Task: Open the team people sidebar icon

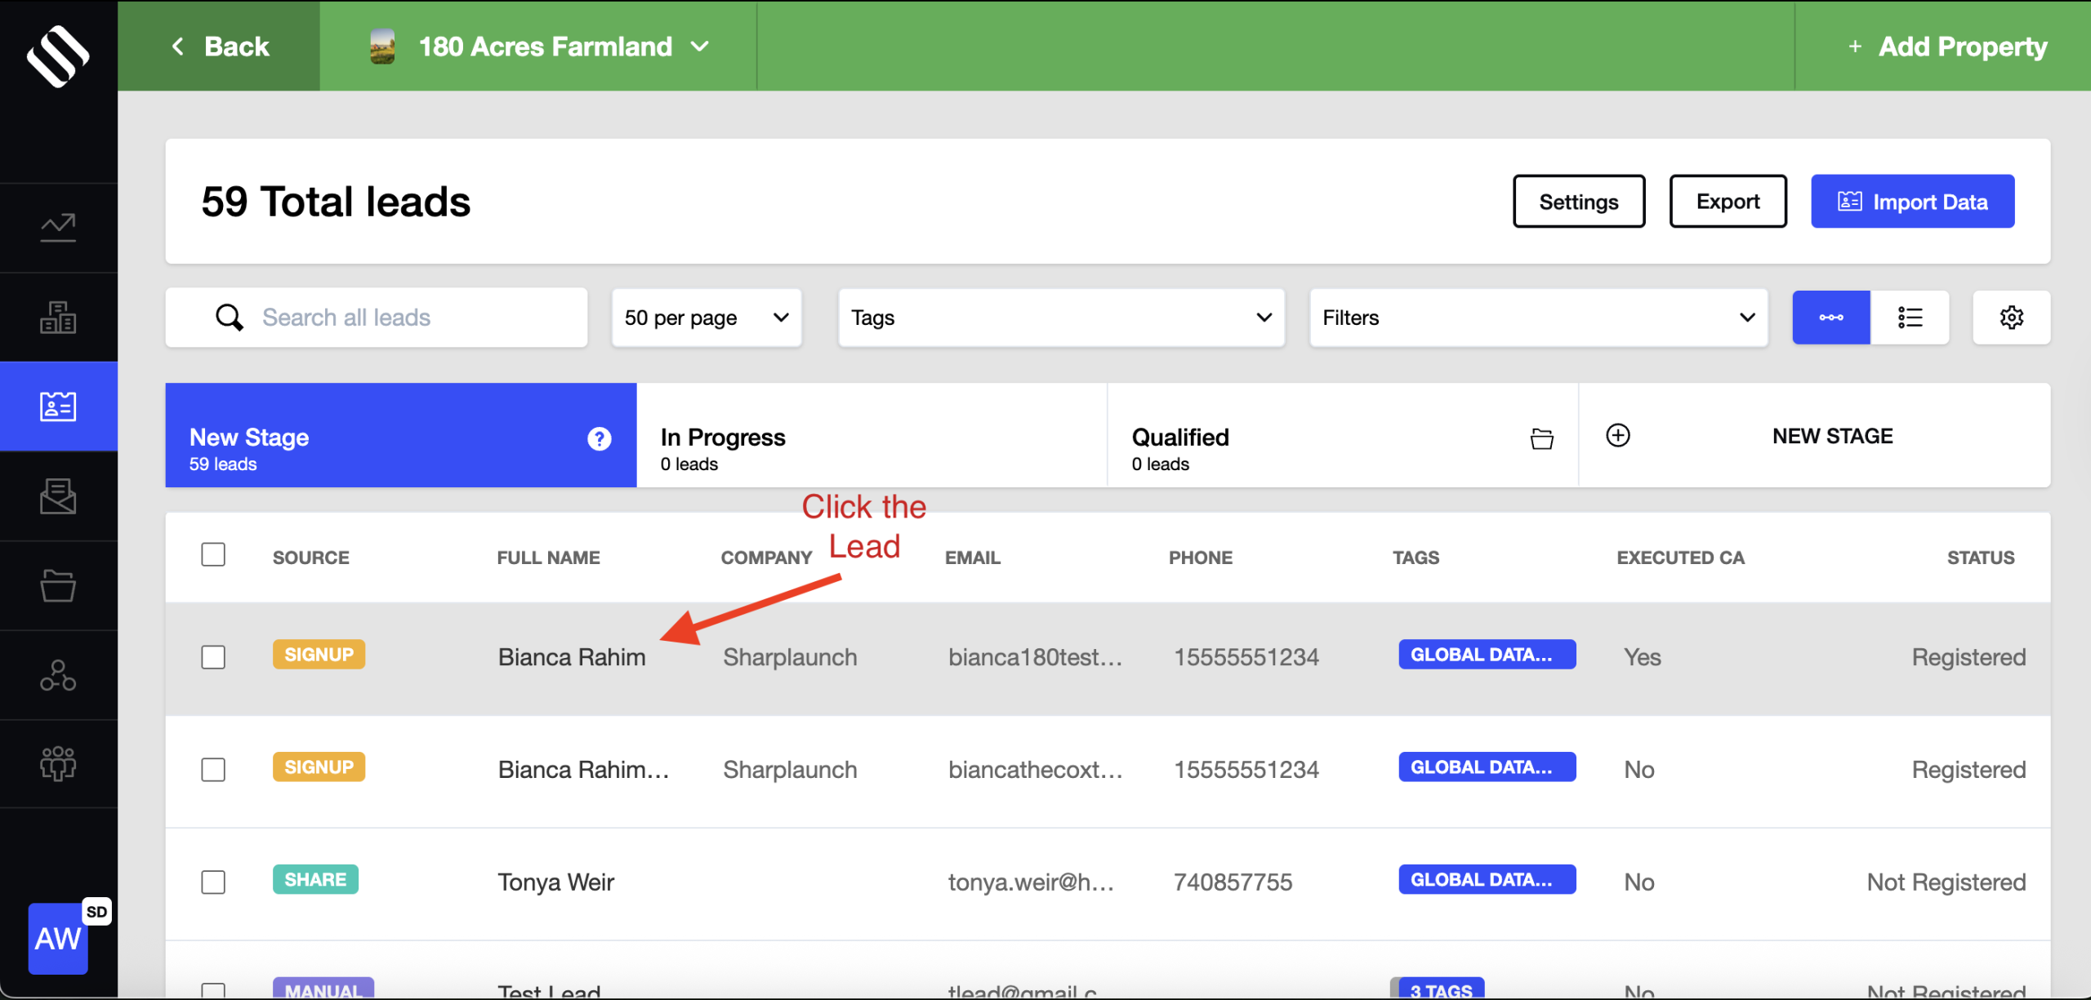Action: point(58,764)
